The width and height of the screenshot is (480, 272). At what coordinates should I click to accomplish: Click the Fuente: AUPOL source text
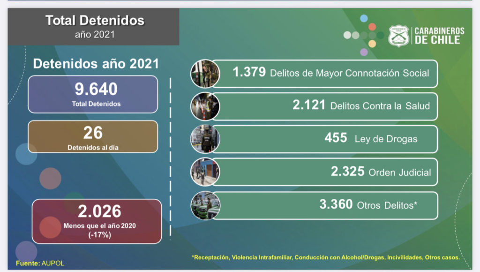pos(40,263)
